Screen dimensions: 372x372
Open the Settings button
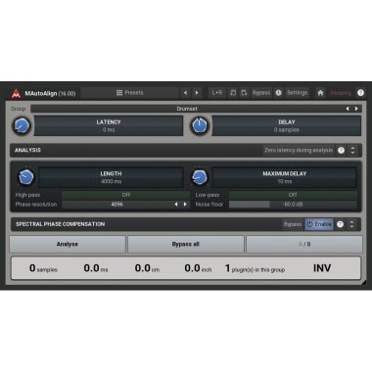[x=298, y=93]
